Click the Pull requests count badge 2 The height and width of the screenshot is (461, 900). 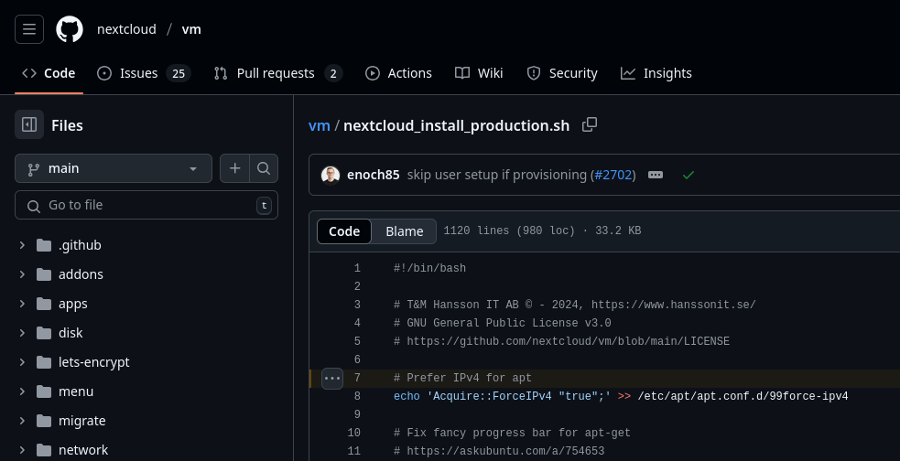tap(333, 73)
